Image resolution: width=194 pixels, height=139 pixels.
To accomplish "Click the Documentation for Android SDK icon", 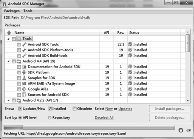I will pyautogui.click(x=25, y=67).
